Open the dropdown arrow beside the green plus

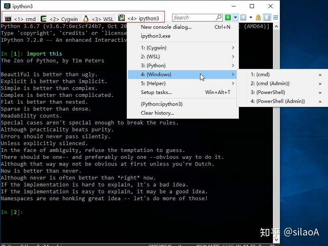pos(235,17)
